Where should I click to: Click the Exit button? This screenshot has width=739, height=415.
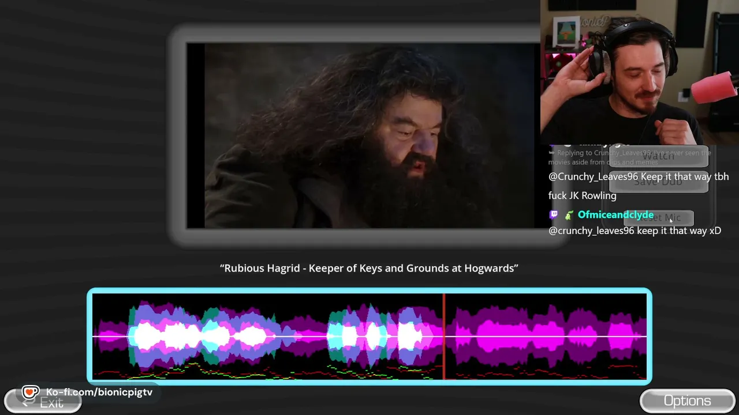(x=43, y=402)
